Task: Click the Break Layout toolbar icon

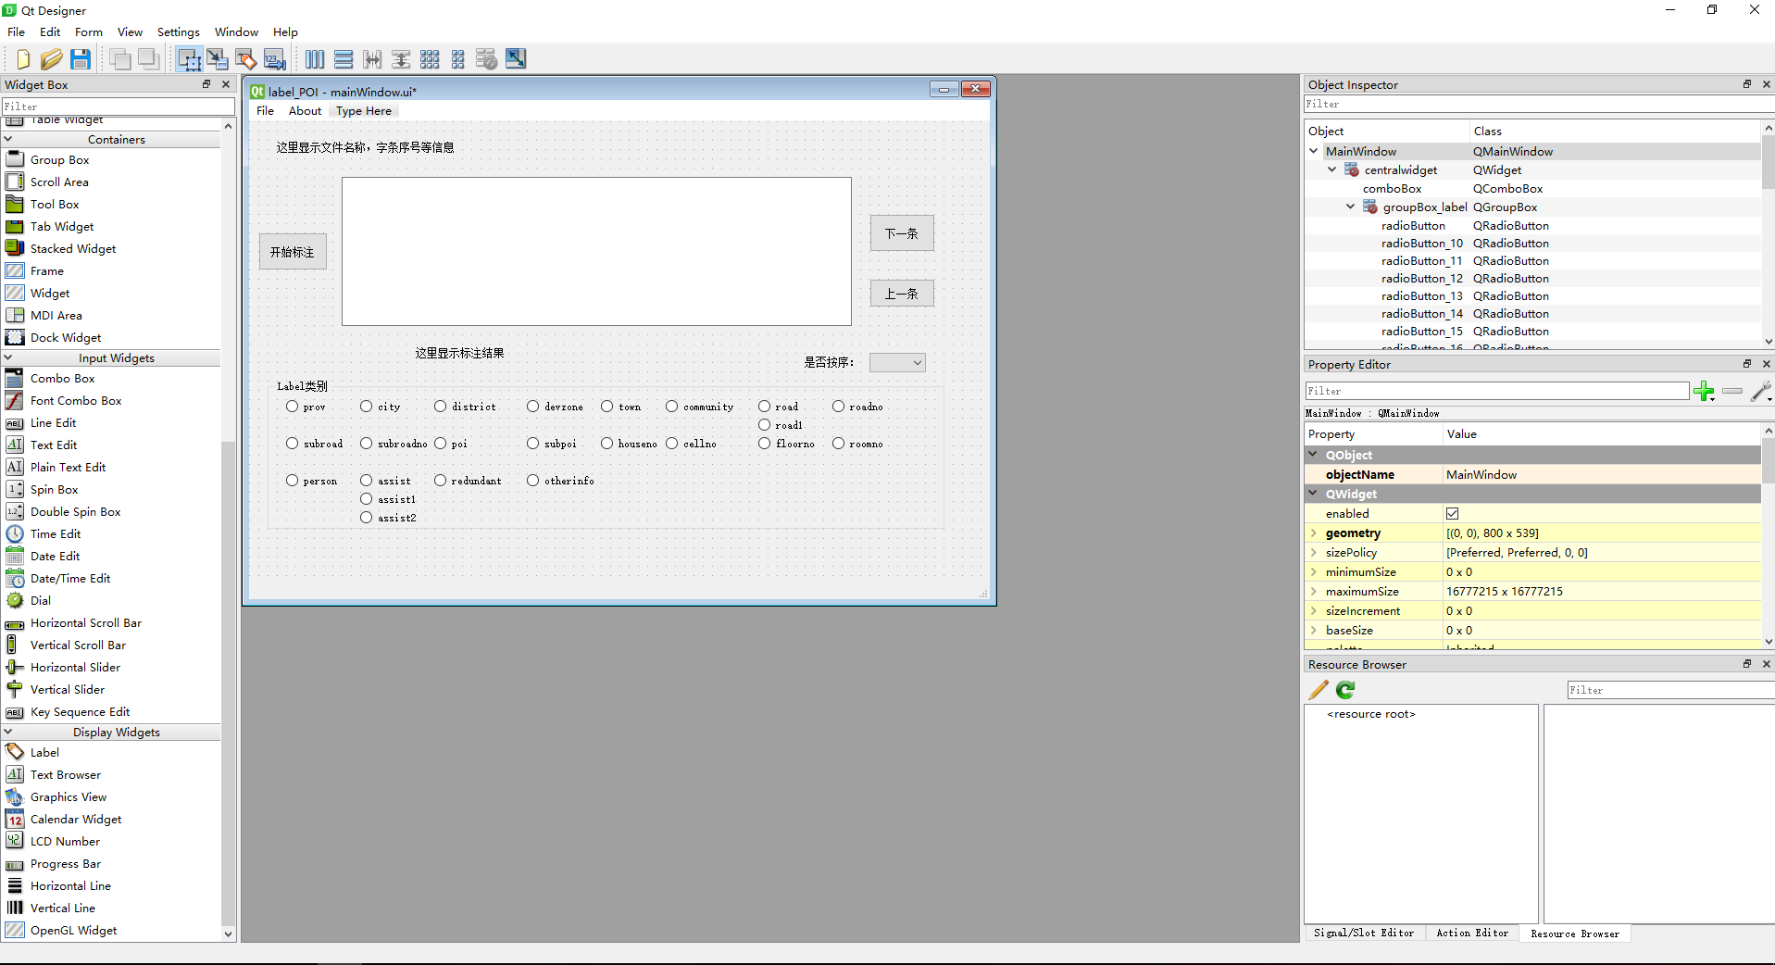Action: click(487, 59)
